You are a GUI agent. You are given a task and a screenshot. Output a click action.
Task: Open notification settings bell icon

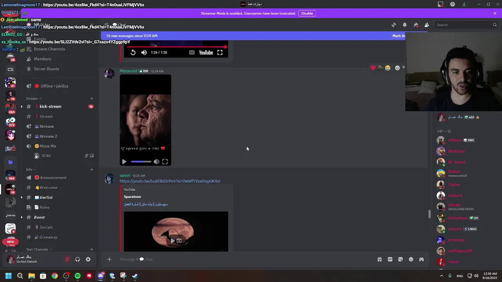tap(405, 25)
